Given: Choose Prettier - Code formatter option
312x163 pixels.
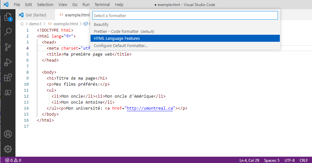Looking at the screenshot, I should coord(185,32).
